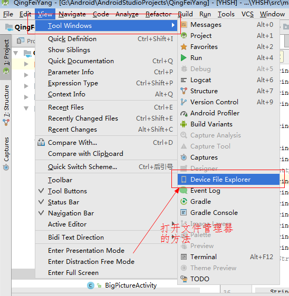
Task: Choose Parameter Info
Action: click(x=106, y=72)
